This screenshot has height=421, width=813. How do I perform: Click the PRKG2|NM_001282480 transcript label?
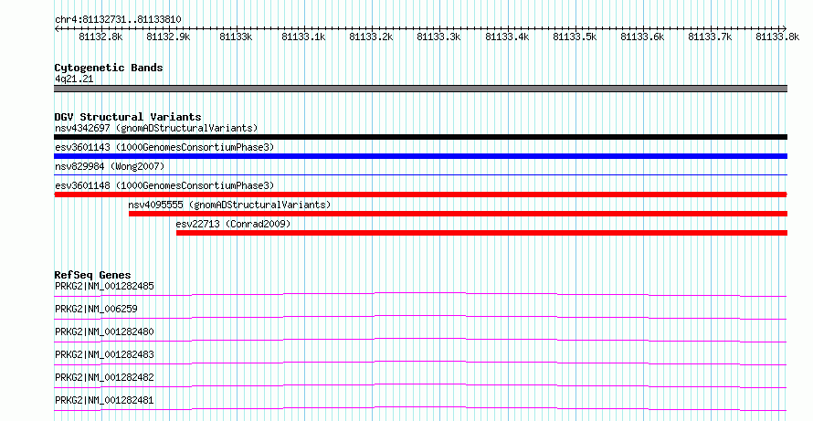point(104,332)
